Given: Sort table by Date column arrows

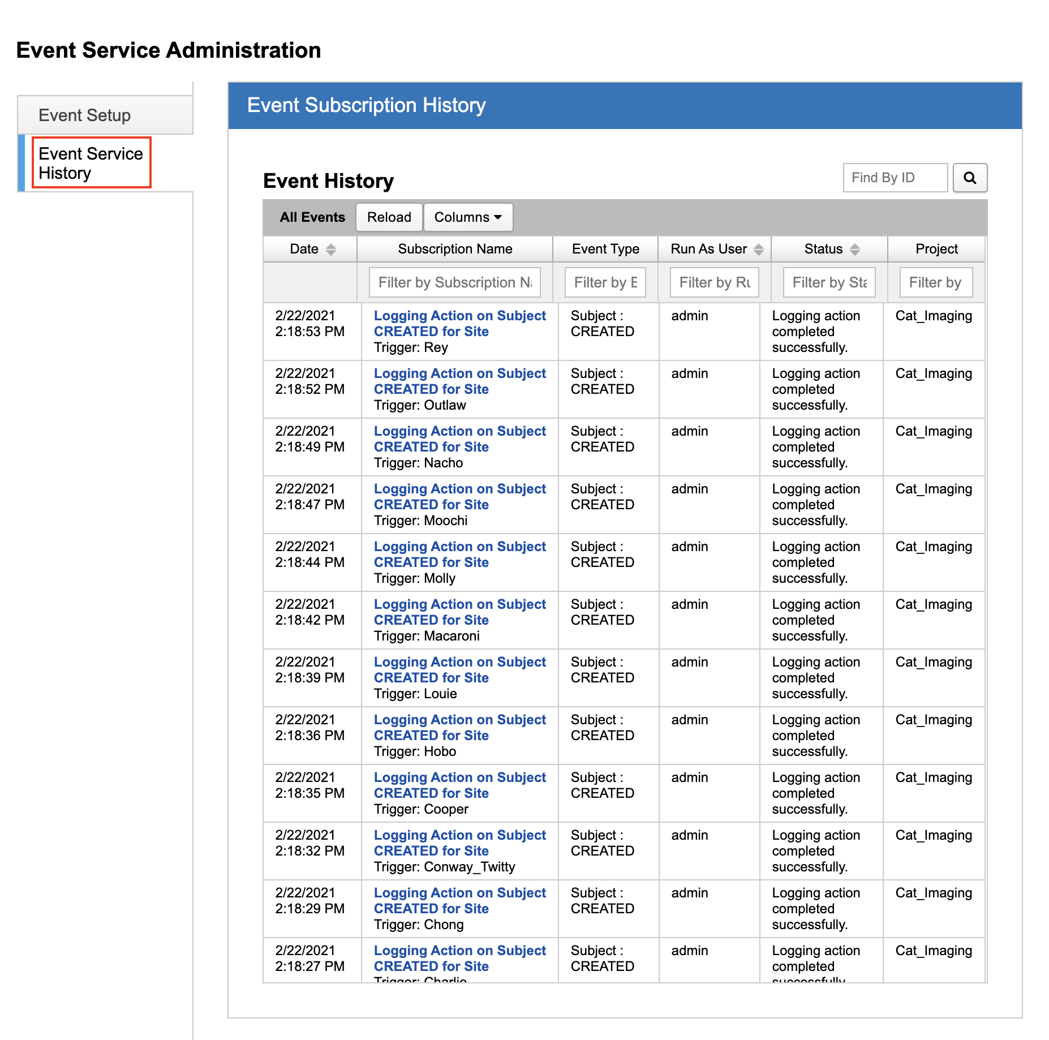Looking at the screenshot, I should (x=331, y=250).
